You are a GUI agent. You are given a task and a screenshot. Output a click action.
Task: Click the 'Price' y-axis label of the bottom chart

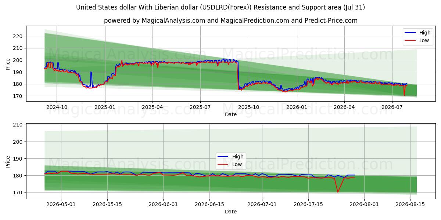(x=8, y=162)
